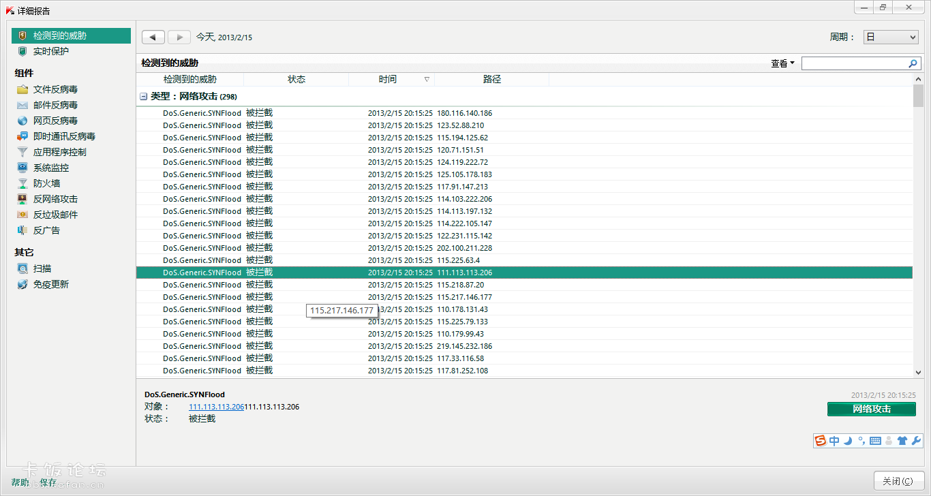Click the 检测到的威胁 column header

pyautogui.click(x=190, y=79)
